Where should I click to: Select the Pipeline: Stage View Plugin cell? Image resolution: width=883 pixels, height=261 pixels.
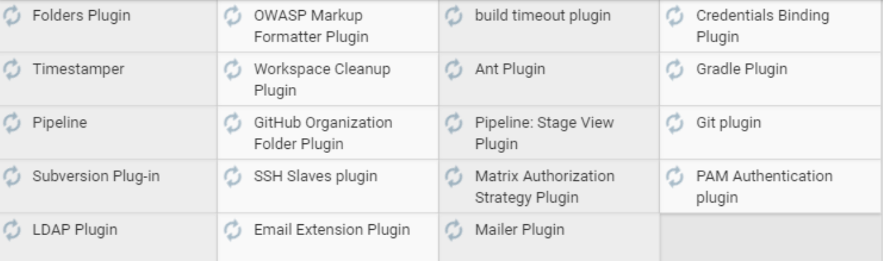(549, 133)
